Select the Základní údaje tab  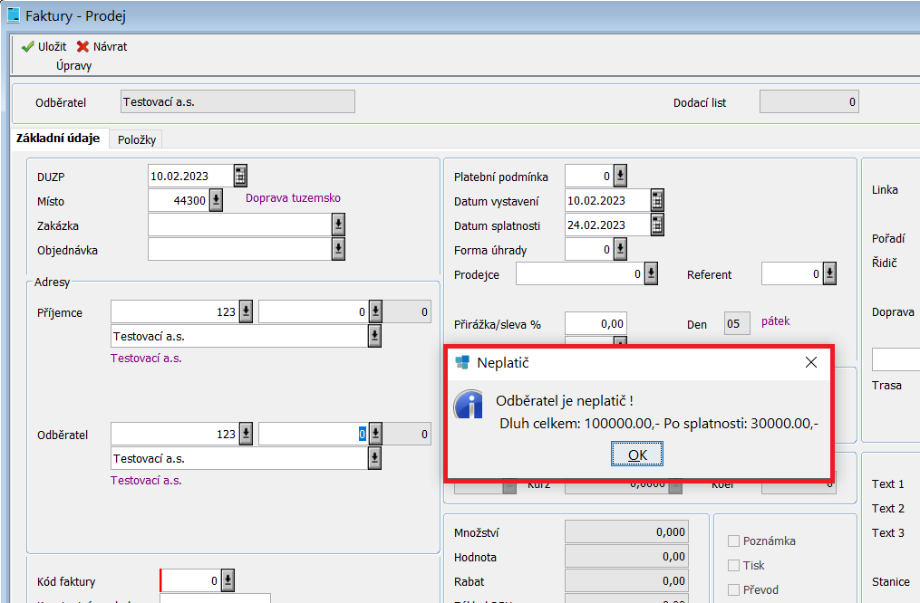coord(58,139)
